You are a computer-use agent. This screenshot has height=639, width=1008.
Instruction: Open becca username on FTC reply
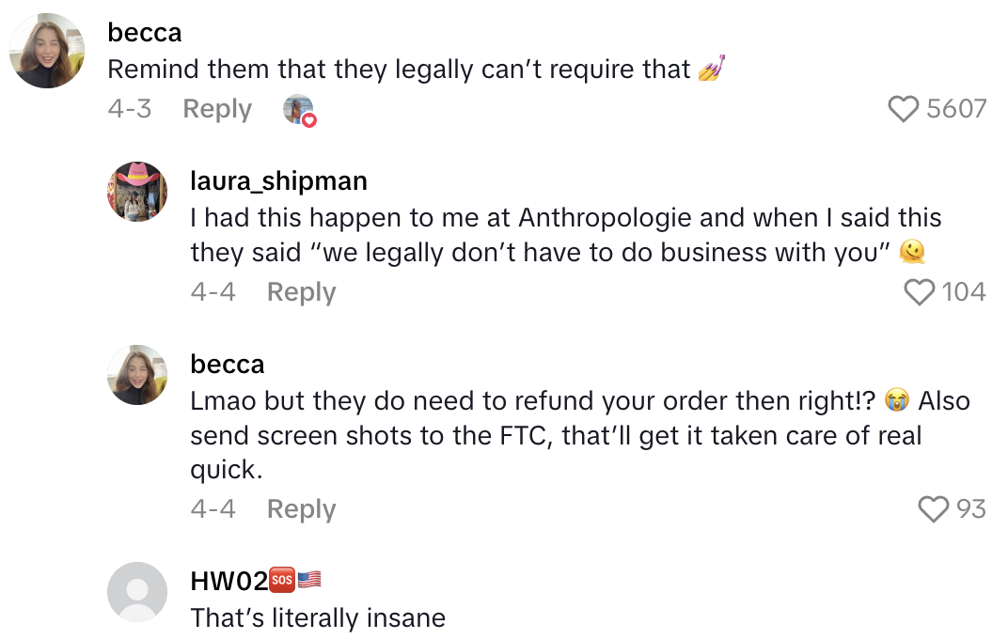click(x=228, y=365)
